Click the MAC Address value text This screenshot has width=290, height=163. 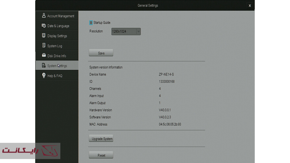click(x=170, y=124)
